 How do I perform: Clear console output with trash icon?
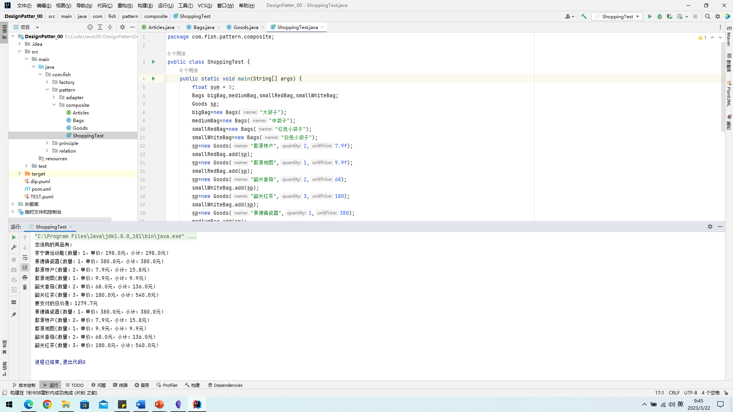[x=25, y=287]
